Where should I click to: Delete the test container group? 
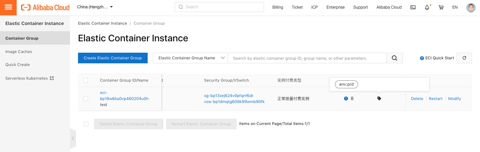(x=417, y=99)
